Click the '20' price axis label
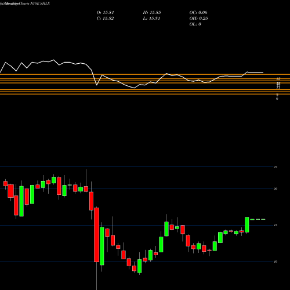290x290 pixels. click(275, 189)
